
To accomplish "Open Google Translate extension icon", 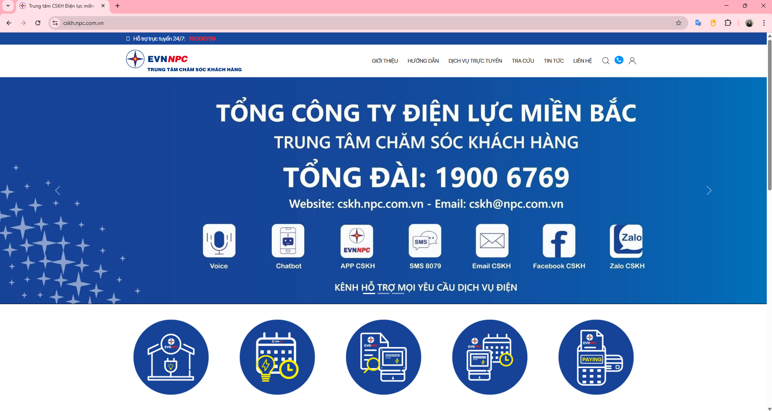I will (x=698, y=23).
